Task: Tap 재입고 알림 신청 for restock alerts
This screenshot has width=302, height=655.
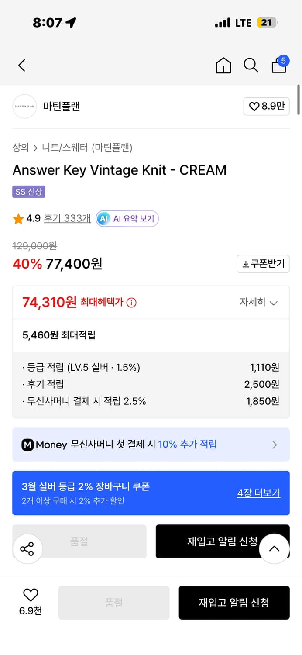Action: tap(234, 603)
